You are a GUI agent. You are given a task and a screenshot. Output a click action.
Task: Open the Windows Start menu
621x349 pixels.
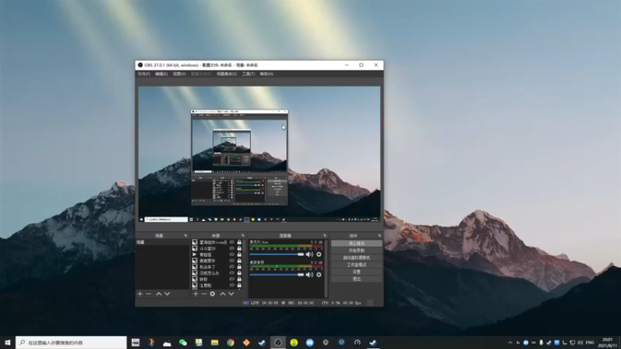(x=8, y=343)
